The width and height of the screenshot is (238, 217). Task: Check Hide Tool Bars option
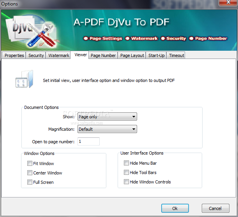[126, 173]
